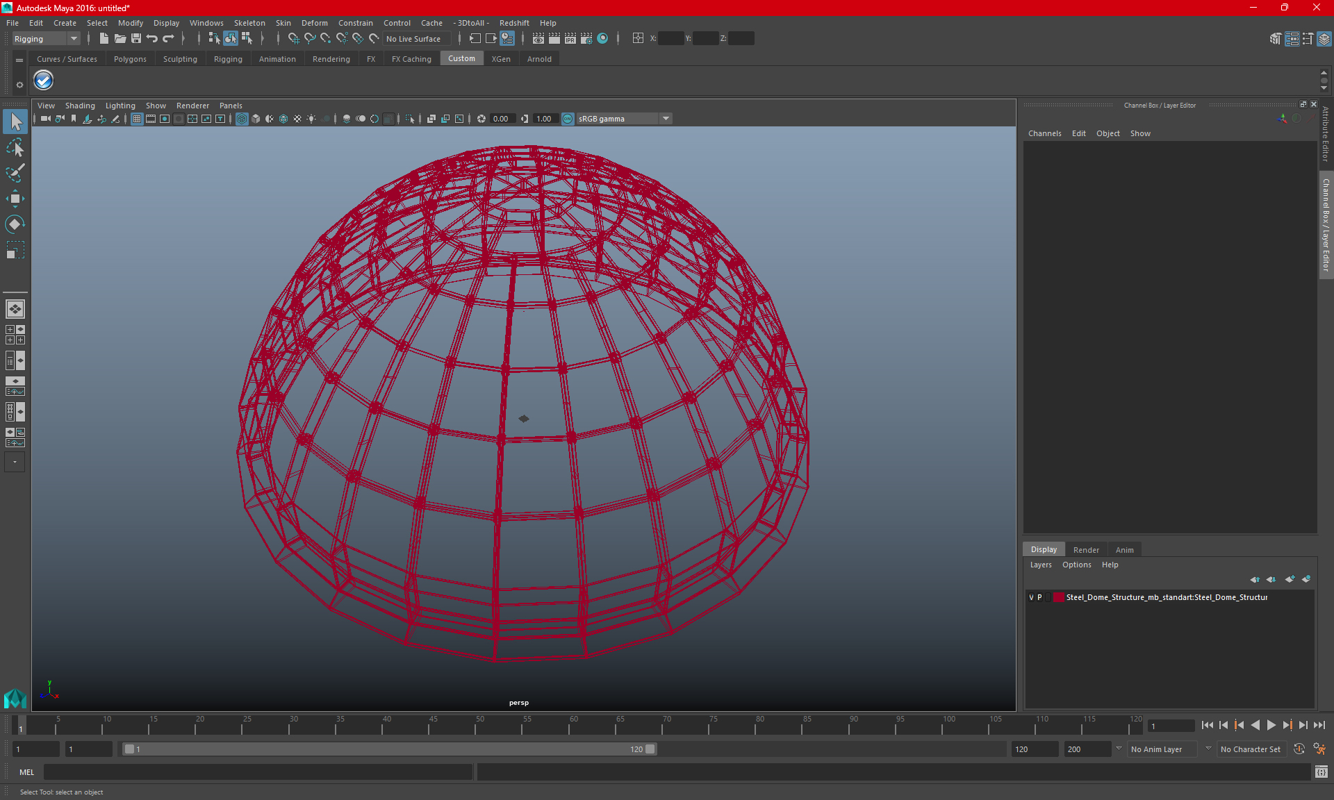This screenshot has height=800, width=1334.
Task: Play animation forwards
Action: point(1271,725)
